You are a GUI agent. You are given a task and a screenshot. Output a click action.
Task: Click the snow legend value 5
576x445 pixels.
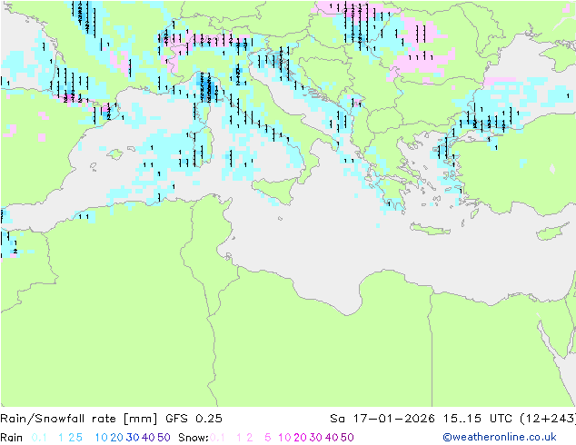click(268, 438)
